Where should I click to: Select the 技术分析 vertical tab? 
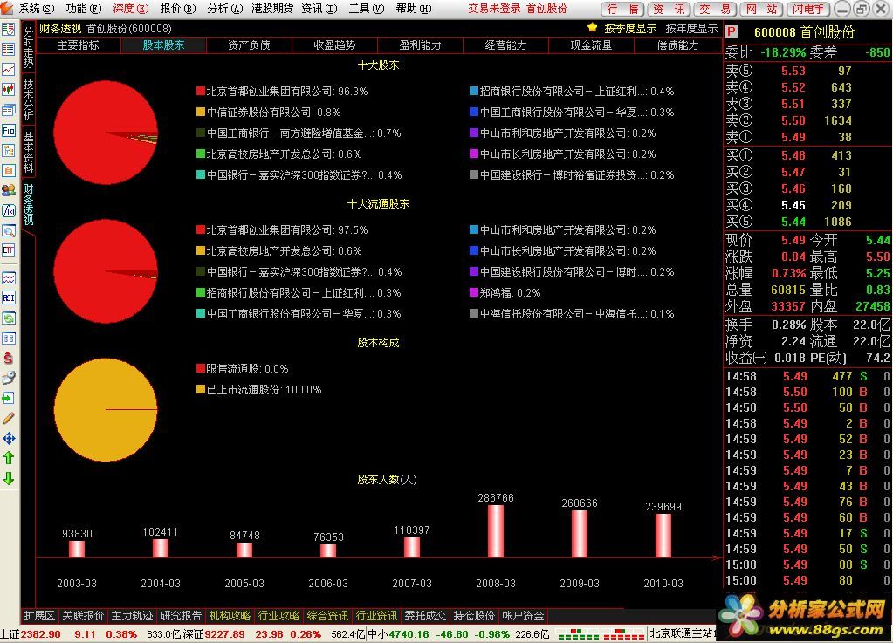pyautogui.click(x=28, y=99)
